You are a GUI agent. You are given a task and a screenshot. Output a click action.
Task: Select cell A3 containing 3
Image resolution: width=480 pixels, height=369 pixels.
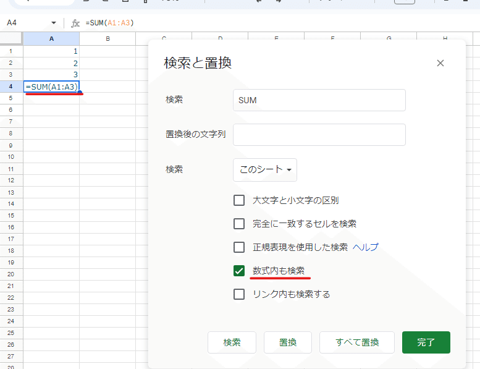(x=51, y=75)
